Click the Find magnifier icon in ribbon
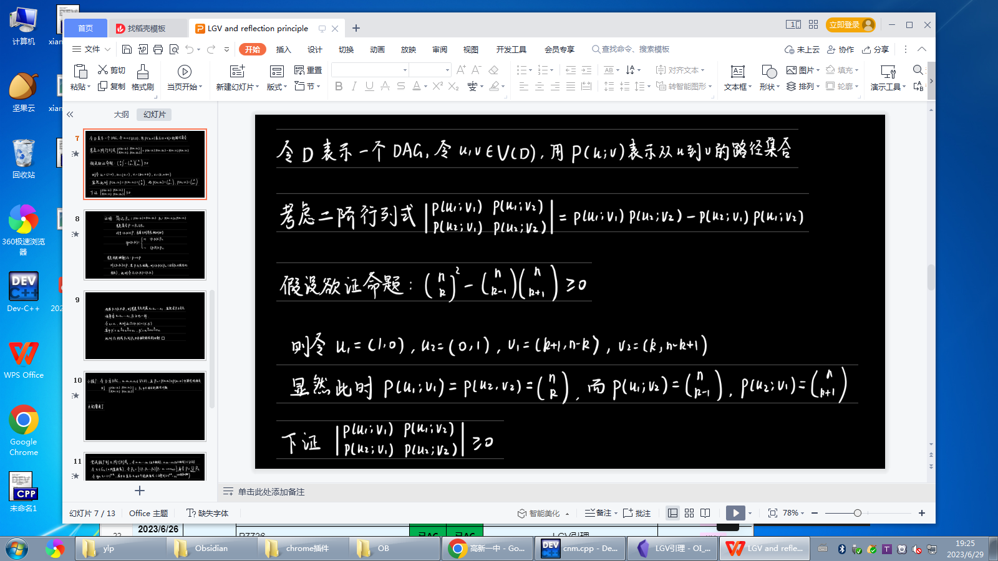998x561 pixels. point(918,70)
